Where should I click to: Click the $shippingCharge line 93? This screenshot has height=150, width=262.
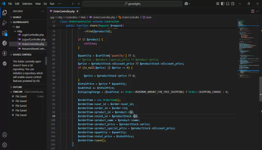click(153, 92)
